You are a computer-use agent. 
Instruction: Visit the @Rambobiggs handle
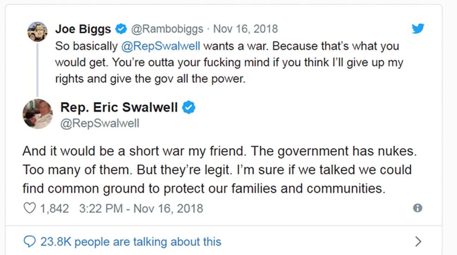167,29
